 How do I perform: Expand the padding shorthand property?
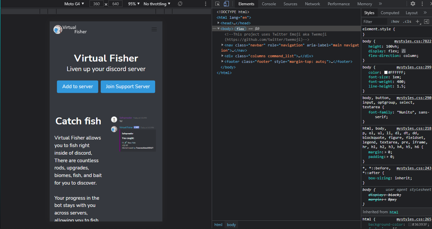(x=388, y=157)
